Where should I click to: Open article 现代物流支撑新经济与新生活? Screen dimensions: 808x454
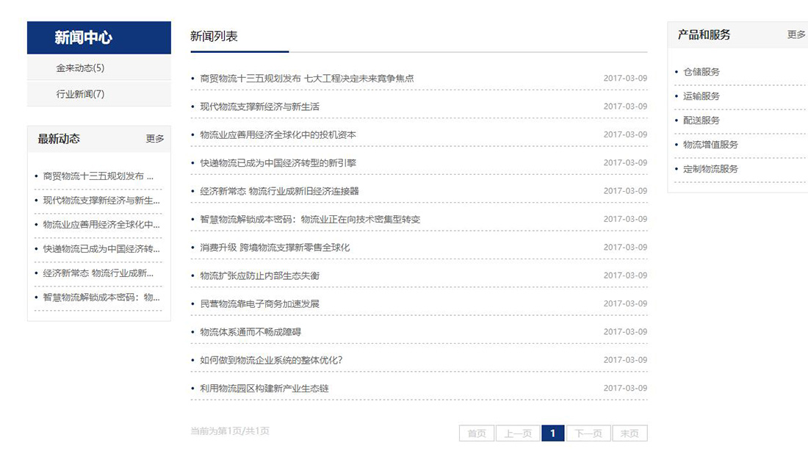coord(260,107)
